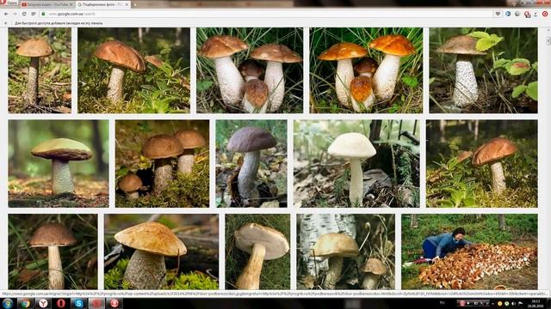Image resolution: width=551 pixels, height=309 pixels.
Task: Open the red extension with counter badge
Action: [527, 14]
